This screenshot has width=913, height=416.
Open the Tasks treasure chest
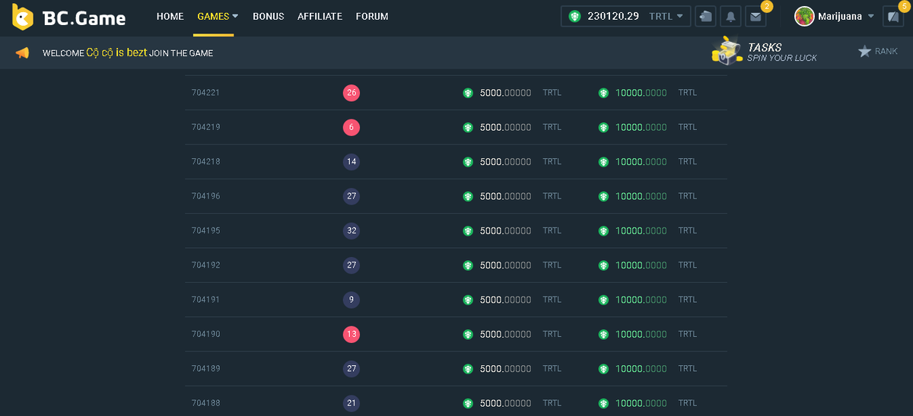tap(726, 52)
